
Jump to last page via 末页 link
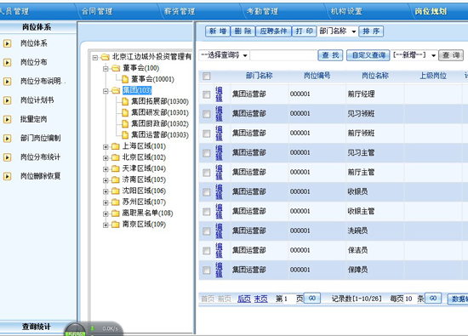[x=261, y=299]
